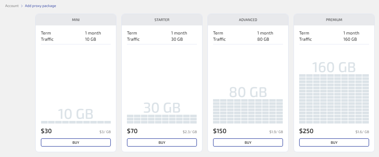Click the $30 price in MINI
The image size is (379, 157).
click(46, 131)
